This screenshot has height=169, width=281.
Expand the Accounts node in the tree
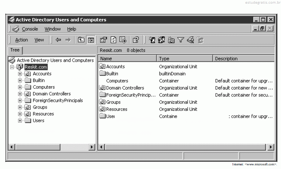pos(20,74)
